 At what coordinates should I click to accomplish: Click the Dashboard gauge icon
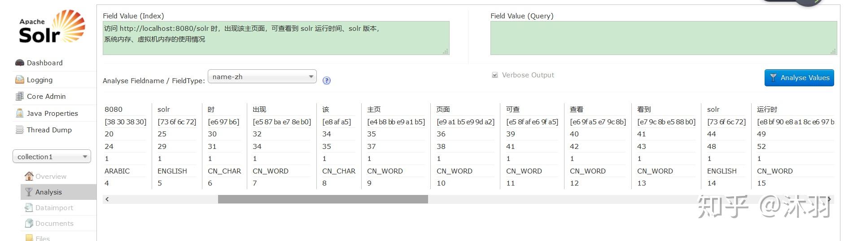tap(19, 63)
